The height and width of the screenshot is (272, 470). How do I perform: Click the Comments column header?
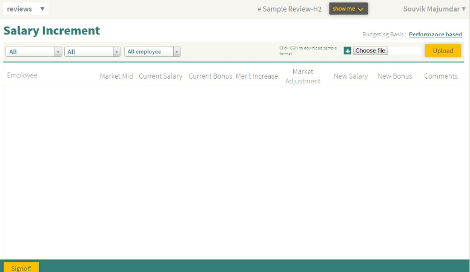441,76
